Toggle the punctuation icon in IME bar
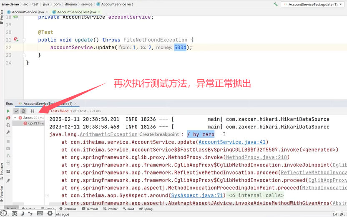The height and width of the screenshot is (217, 347). point(30,213)
